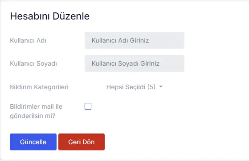Place cursor in the surname textbox

[135, 63]
